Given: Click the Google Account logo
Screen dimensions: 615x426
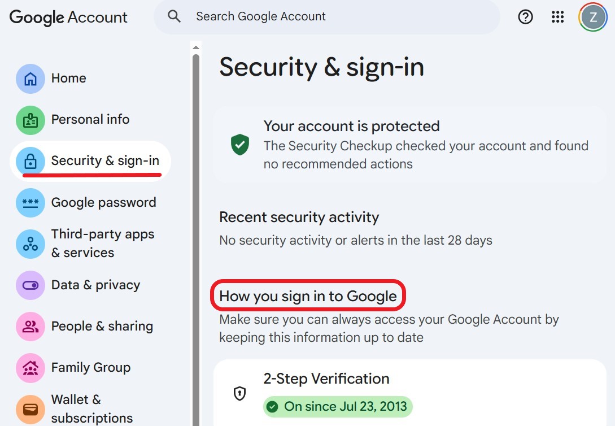Looking at the screenshot, I should (68, 18).
